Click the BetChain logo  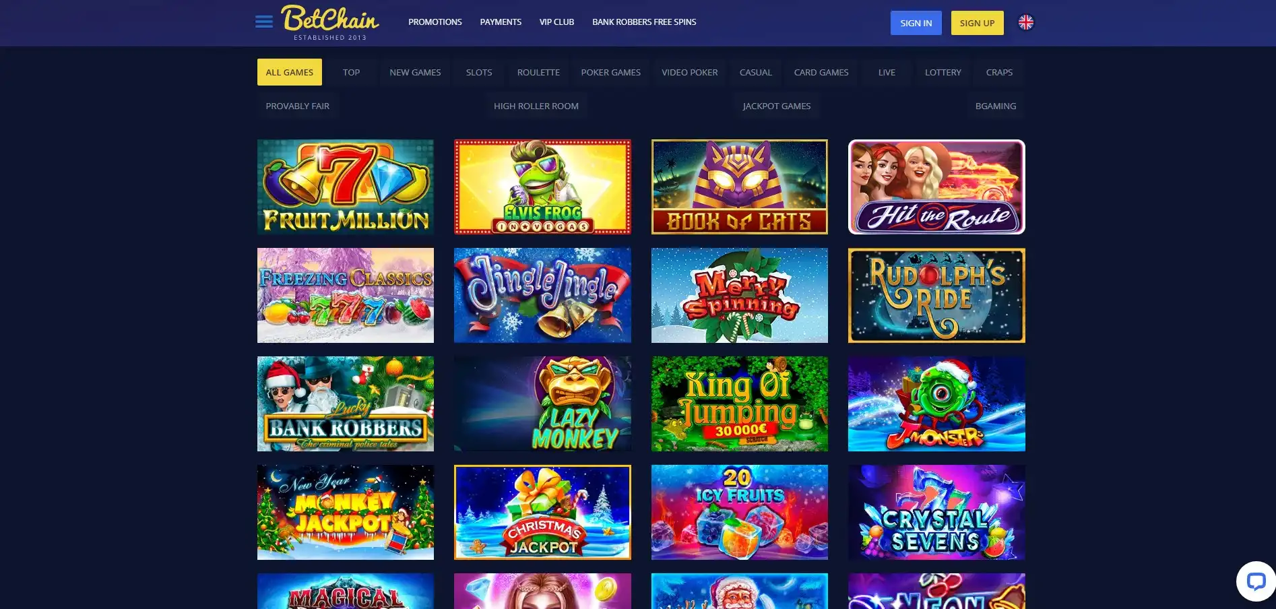(x=330, y=22)
